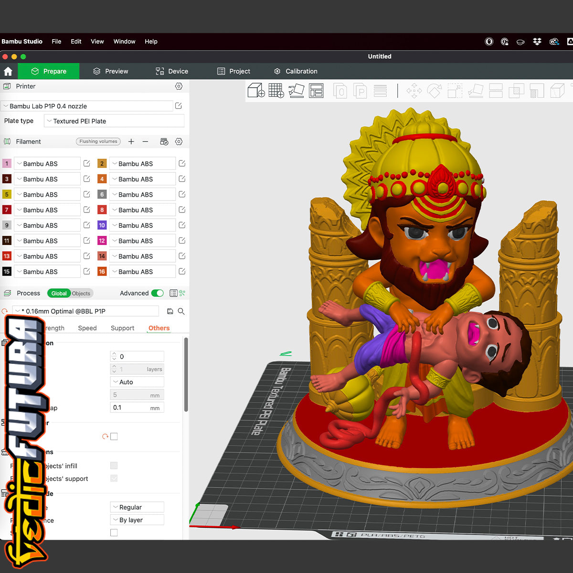The height and width of the screenshot is (573, 573).
Task: Switch process scope to Objects
Action: click(x=81, y=294)
